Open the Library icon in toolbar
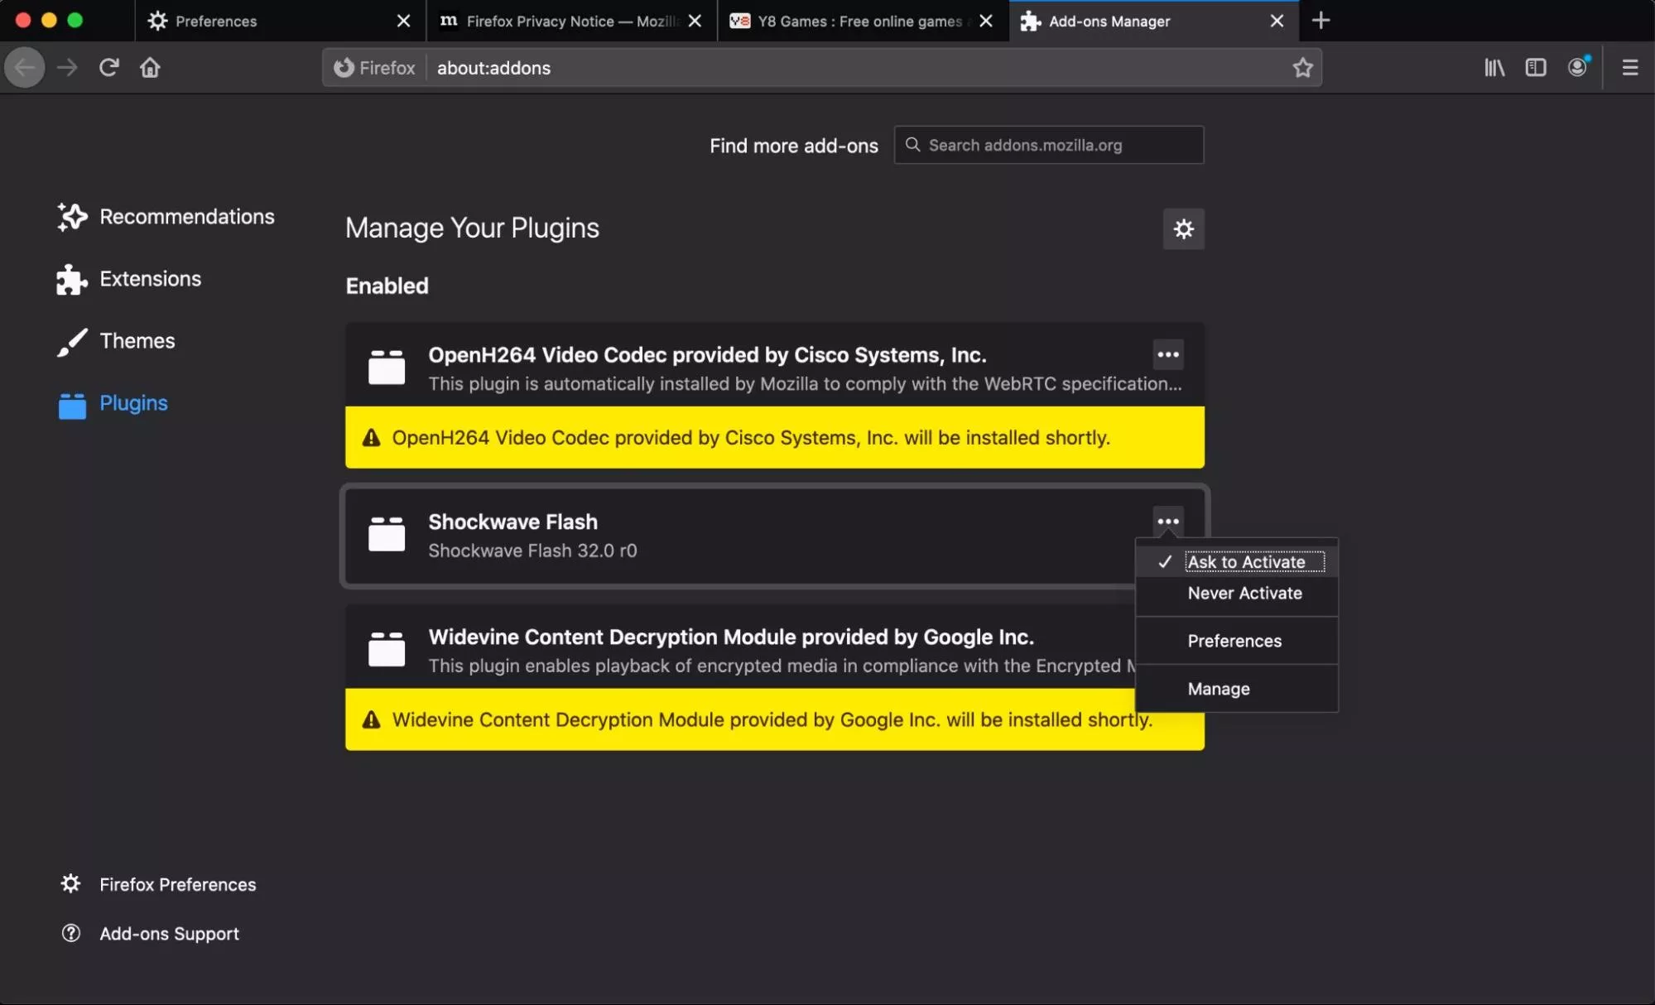Image resolution: width=1655 pixels, height=1005 pixels. pos(1494,67)
